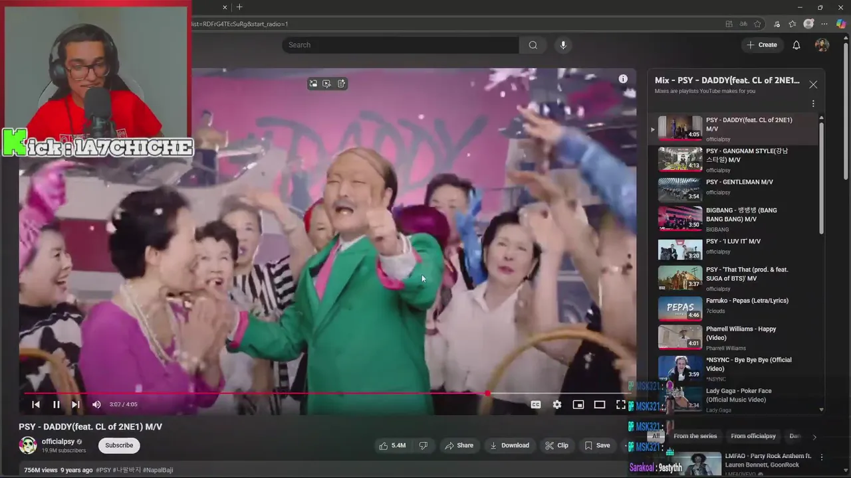Screen dimensions: 851x478
Task: Open Edge settings and more menu
Action: point(824,24)
